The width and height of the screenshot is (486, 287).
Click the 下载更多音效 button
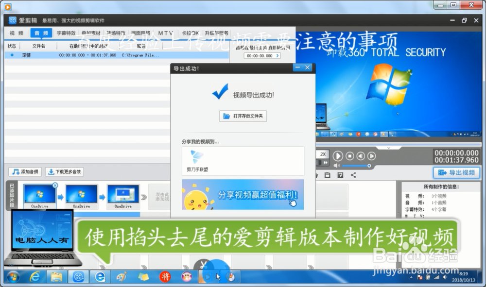pyautogui.click(x=65, y=171)
